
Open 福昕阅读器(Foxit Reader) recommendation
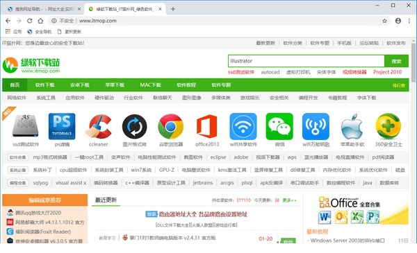43,232
